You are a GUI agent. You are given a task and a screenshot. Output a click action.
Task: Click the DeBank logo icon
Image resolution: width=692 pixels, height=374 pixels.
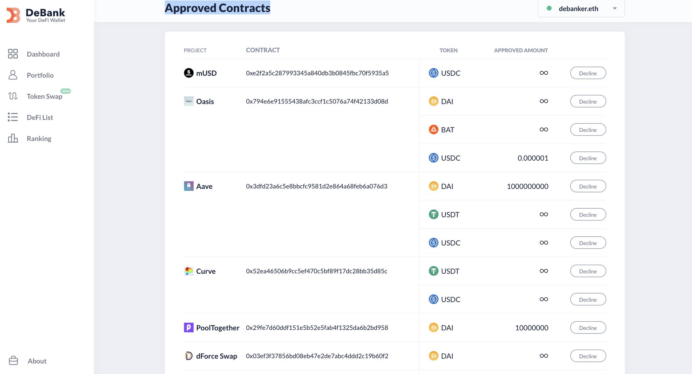pos(13,14)
